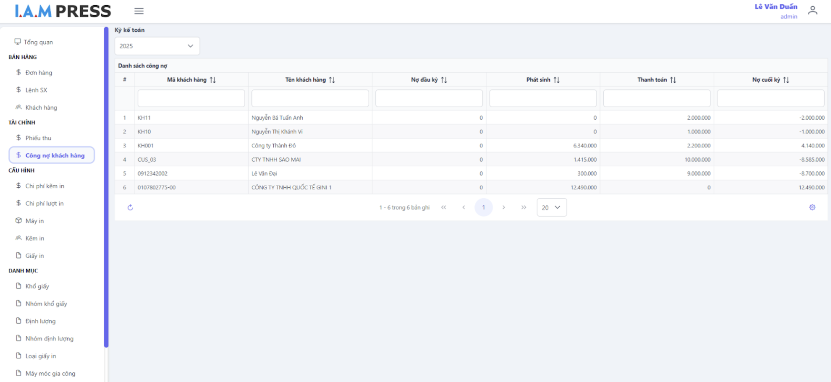This screenshot has width=831, height=382.
Task: Open the Kỳ kế toán 2025 dropdown
Action: (x=157, y=46)
